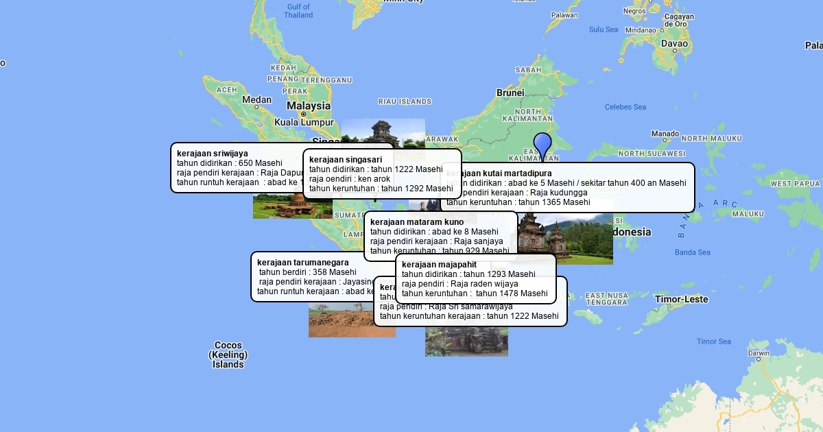Click the Kuala Lumpur capital city dot
Screen dimensions: 823x432
tap(304, 115)
